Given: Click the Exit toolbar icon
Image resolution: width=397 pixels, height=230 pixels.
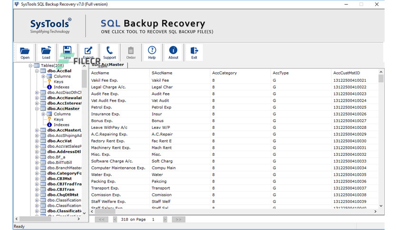Looking at the screenshot, I should coord(194,50).
